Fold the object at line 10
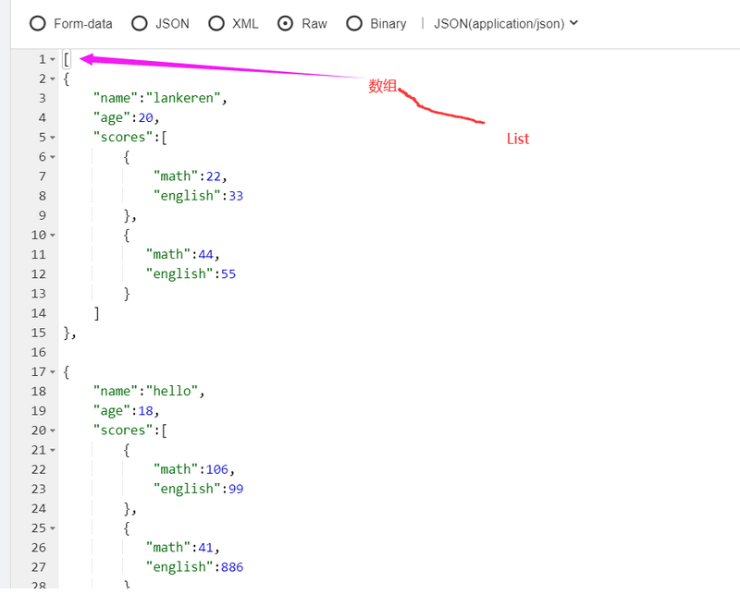The width and height of the screenshot is (740, 594). [x=53, y=236]
